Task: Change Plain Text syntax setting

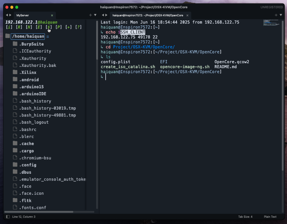Action: (270, 217)
